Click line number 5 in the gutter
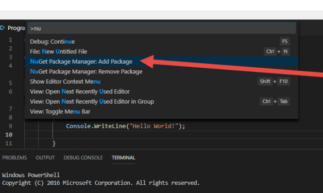Image resolution: width=323 pixels, height=193 pixels. click(x=10, y=83)
